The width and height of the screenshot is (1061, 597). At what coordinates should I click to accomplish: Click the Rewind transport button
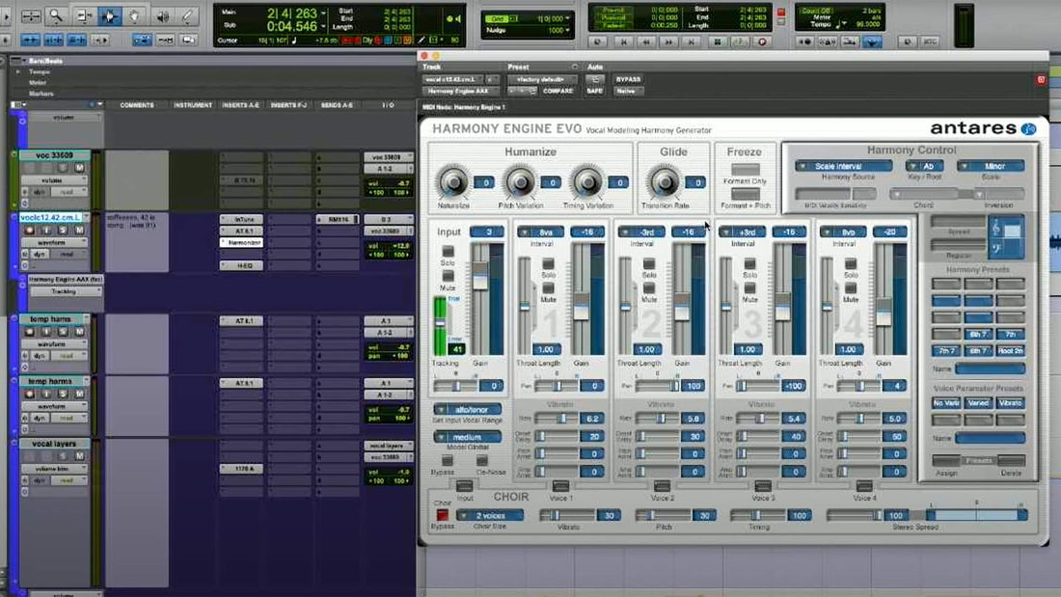646,42
